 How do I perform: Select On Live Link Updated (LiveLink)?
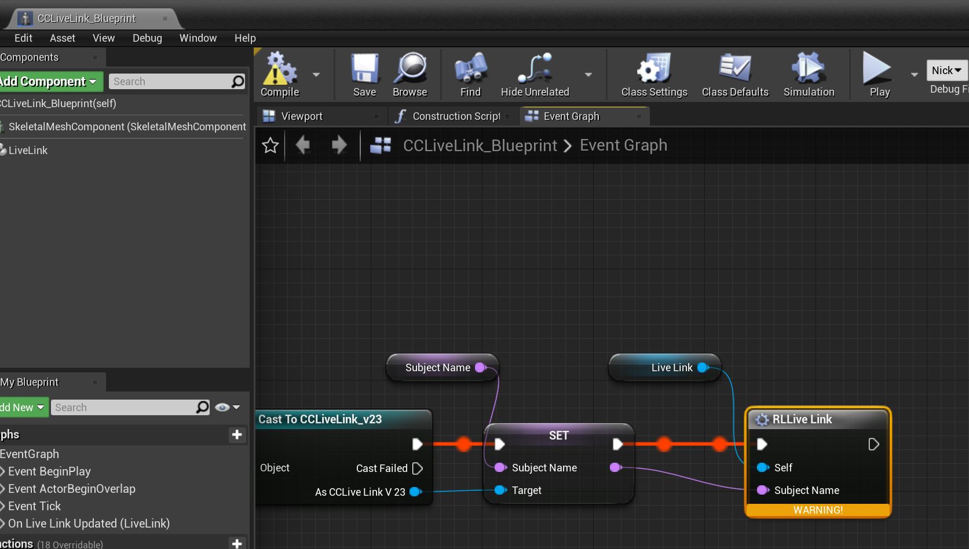click(88, 524)
